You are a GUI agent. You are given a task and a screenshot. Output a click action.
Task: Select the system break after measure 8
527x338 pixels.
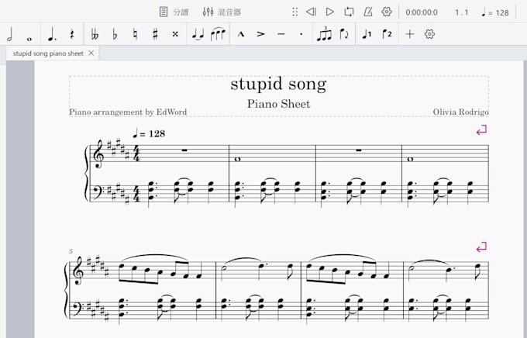[481, 247]
